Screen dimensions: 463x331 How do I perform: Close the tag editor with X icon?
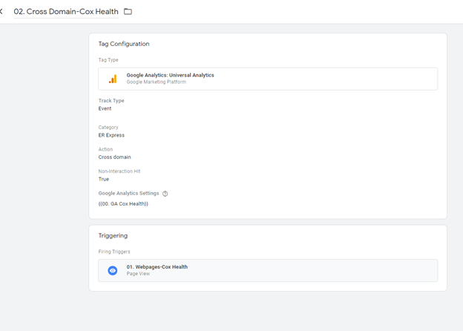point(1,12)
